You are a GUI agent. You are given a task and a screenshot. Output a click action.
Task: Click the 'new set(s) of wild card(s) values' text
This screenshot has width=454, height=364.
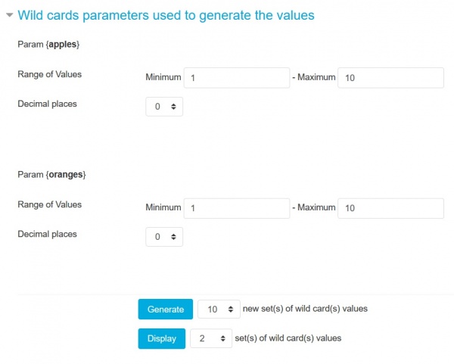tap(305, 309)
